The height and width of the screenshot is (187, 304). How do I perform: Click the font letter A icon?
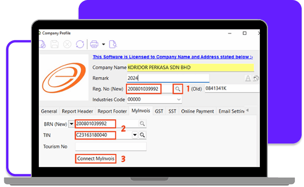tap(248, 78)
